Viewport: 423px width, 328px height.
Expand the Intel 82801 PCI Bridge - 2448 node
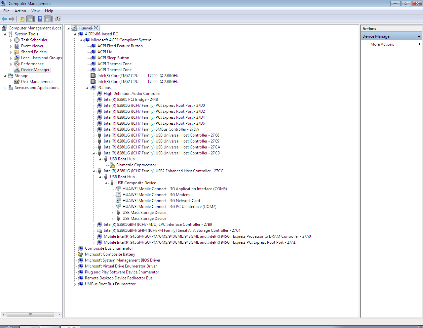(94, 100)
